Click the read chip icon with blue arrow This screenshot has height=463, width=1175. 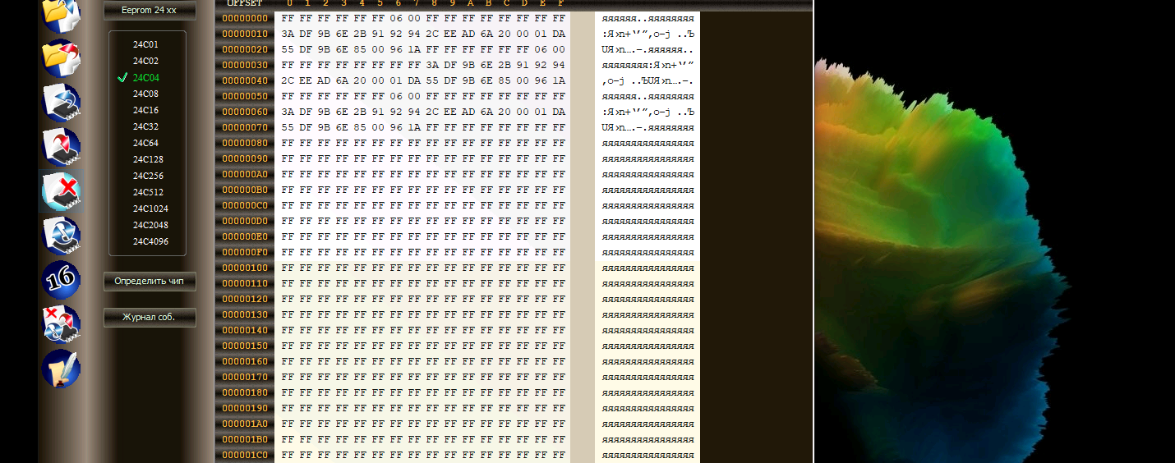click(61, 103)
